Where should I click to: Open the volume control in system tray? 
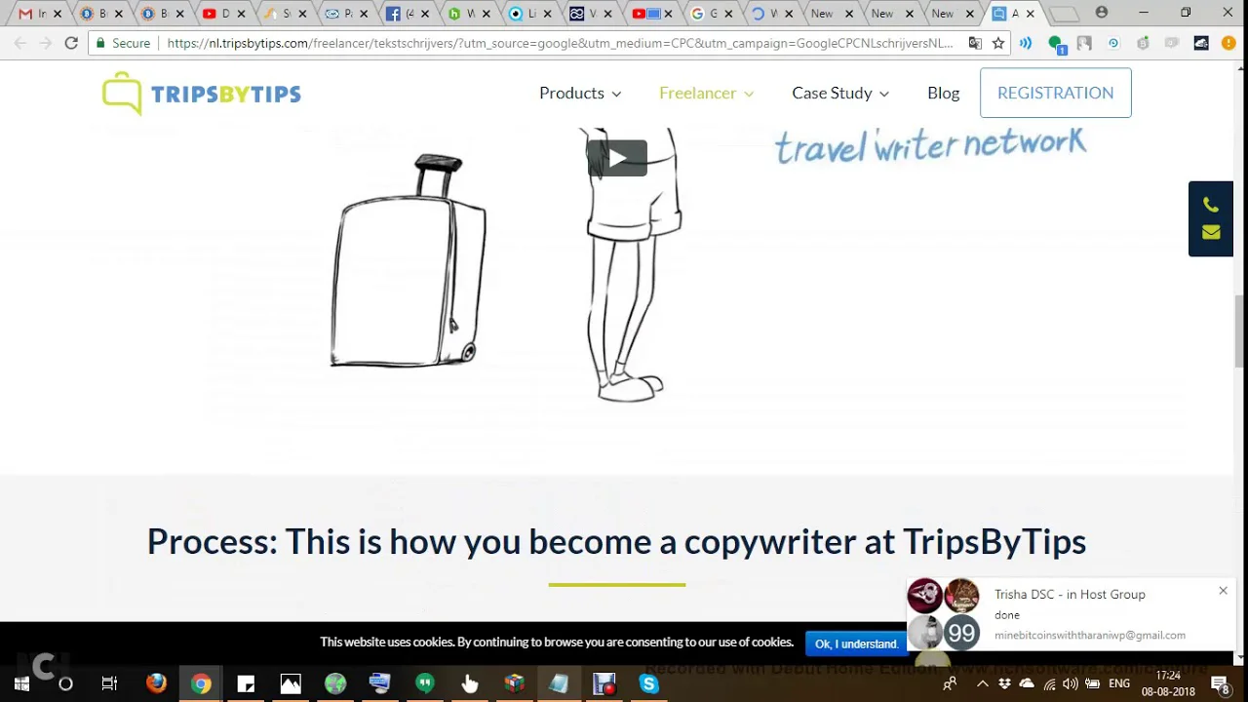[1071, 684]
